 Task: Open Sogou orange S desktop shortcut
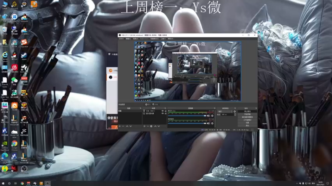point(24,43)
